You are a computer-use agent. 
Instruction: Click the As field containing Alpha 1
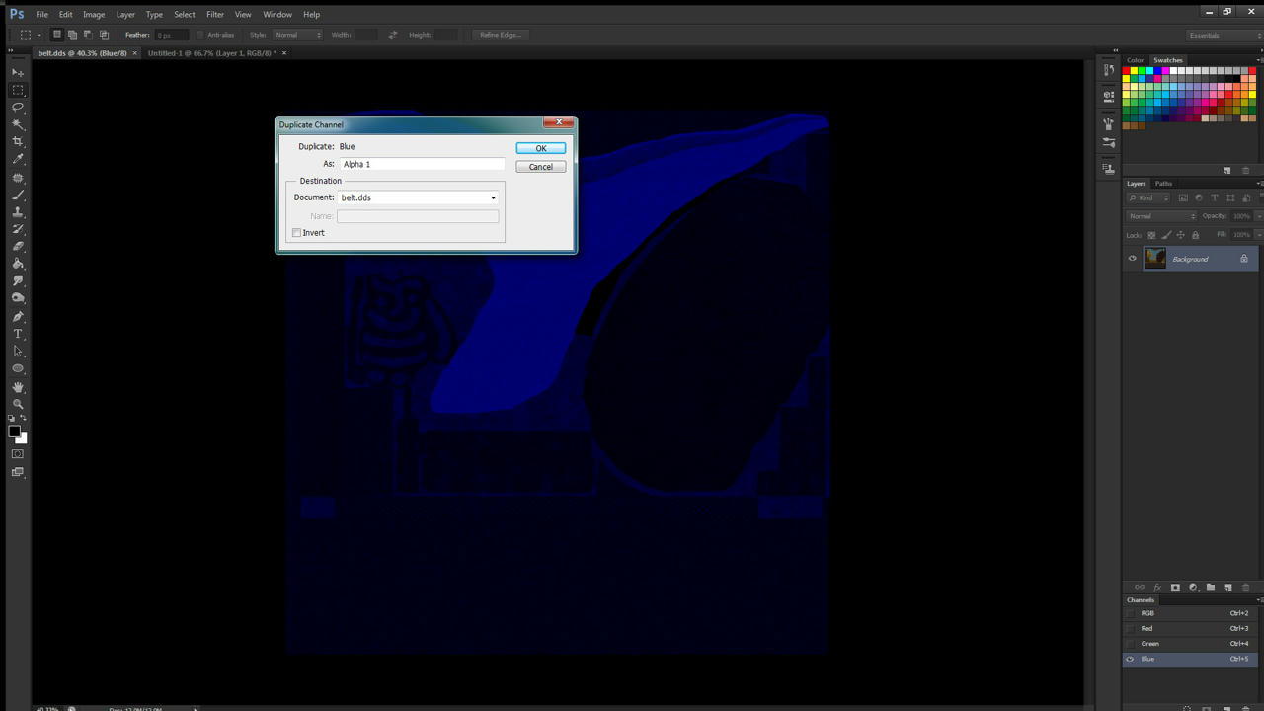(422, 164)
